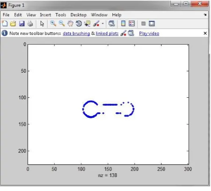Viewport: 211px width, 191px height.
Task: Click the MATLAB logo in the title bar
Action: (4, 5)
